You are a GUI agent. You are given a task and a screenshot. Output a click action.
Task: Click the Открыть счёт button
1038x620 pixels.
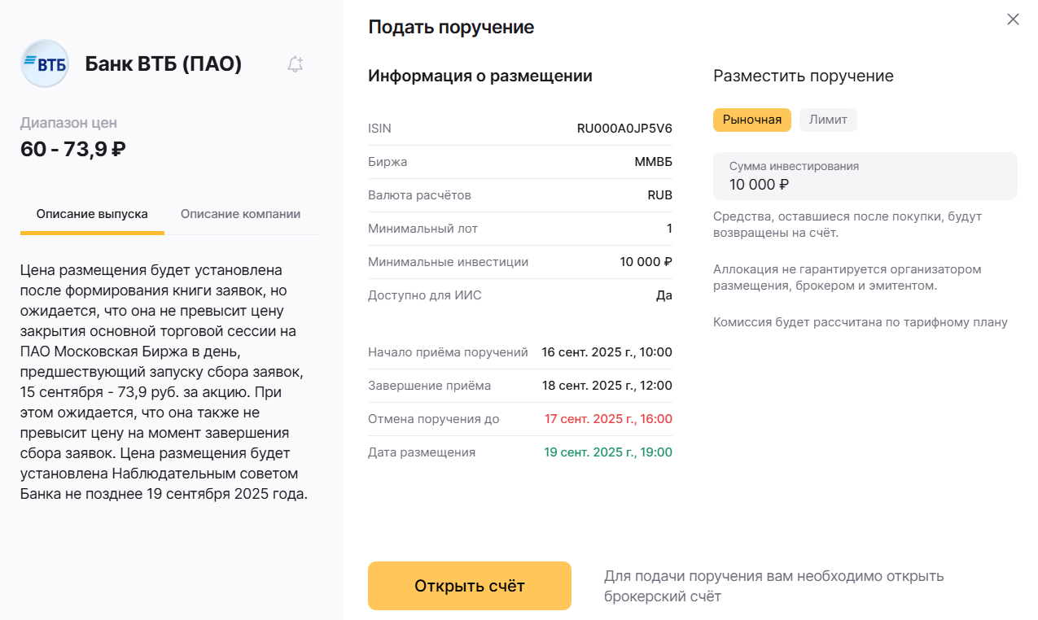point(469,585)
